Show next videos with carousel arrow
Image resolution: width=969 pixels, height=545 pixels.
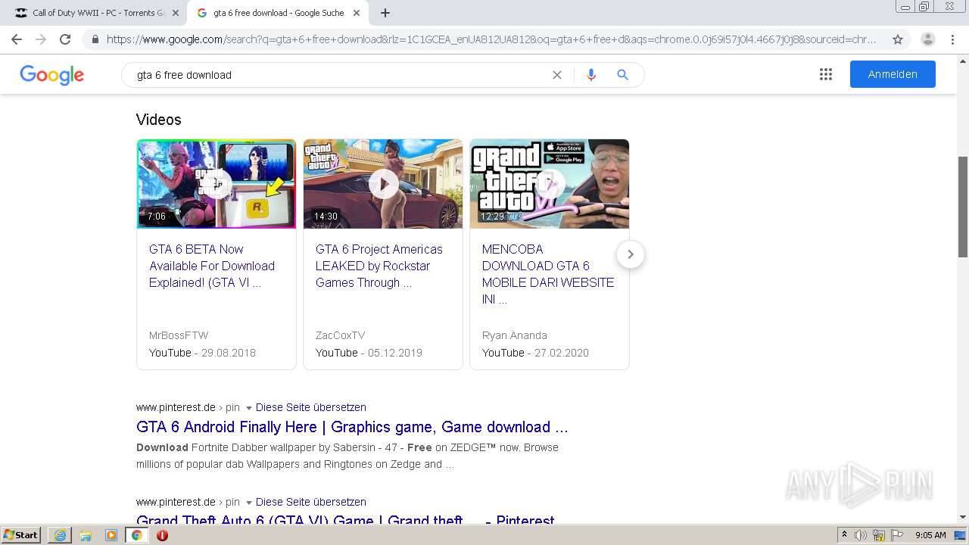630,254
